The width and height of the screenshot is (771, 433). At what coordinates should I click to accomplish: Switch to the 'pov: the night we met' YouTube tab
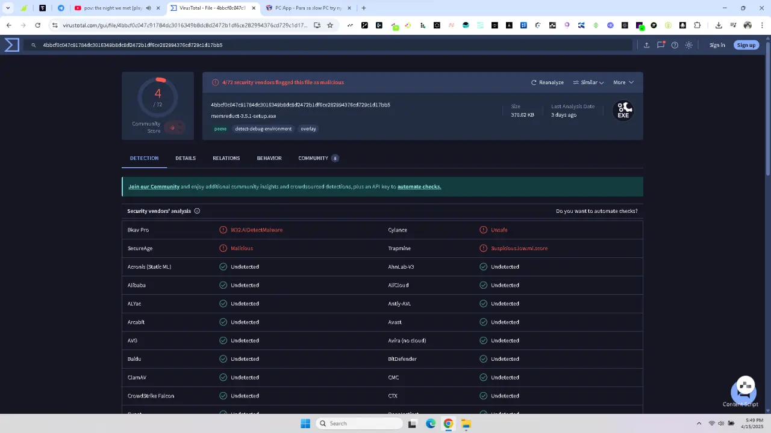[112, 8]
